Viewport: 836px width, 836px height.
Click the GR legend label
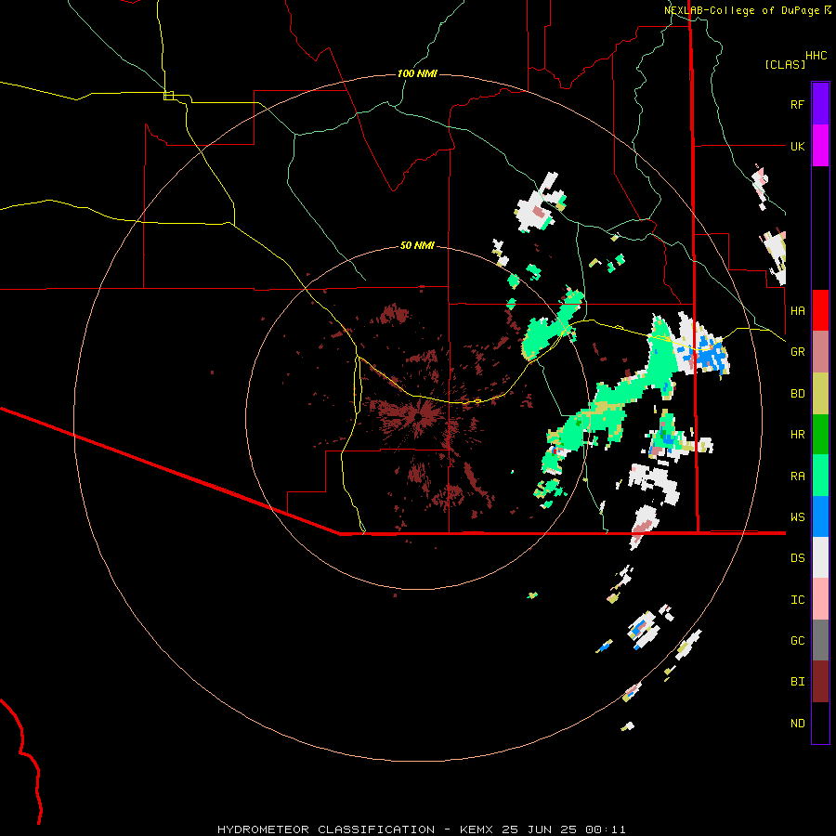(x=797, y=352)
